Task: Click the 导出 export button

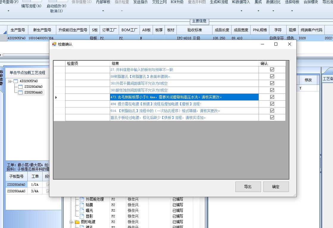Action: 248,187
